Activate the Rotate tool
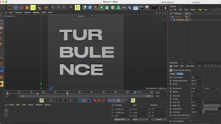The height and width of the screenshot is (124, 221). pyautogui.click(x=21, y=8)
